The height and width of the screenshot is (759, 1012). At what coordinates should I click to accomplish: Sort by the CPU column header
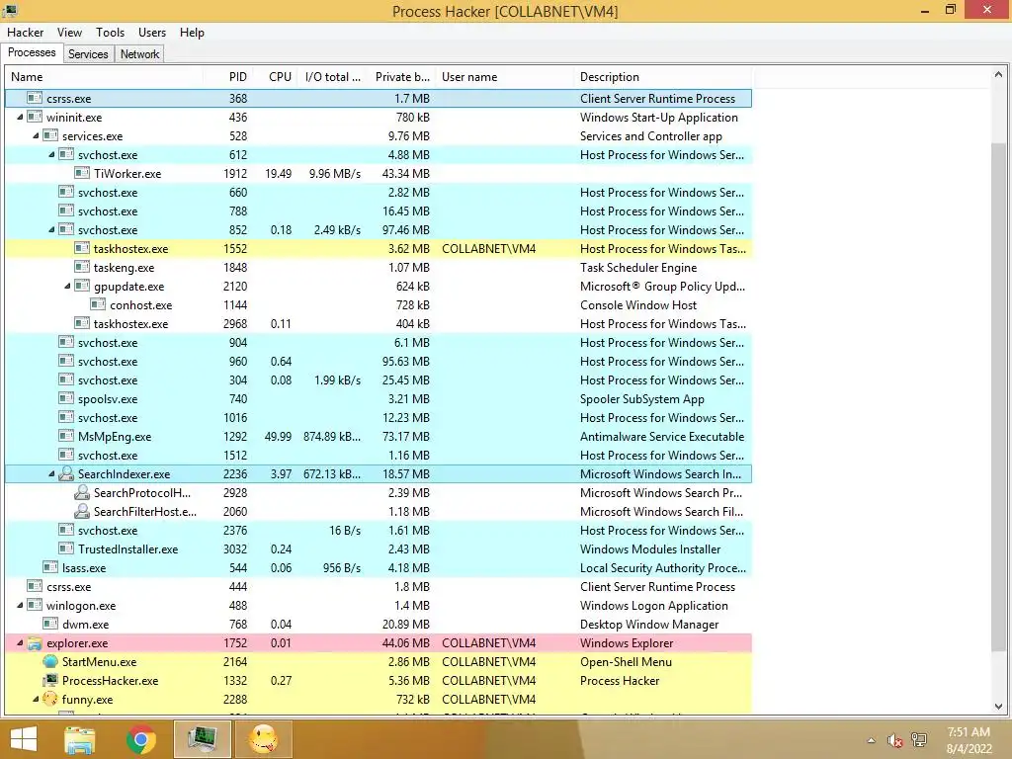(277, 77)
